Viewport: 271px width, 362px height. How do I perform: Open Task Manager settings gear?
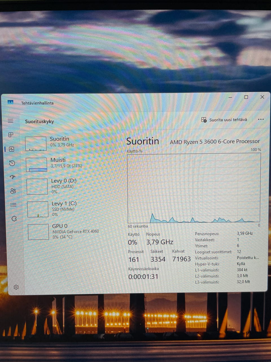click(x=16, y=287)
